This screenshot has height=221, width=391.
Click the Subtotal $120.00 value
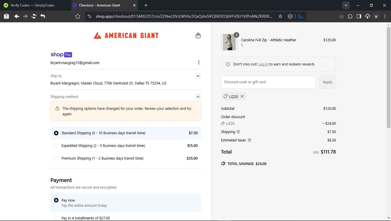point(329,108)
